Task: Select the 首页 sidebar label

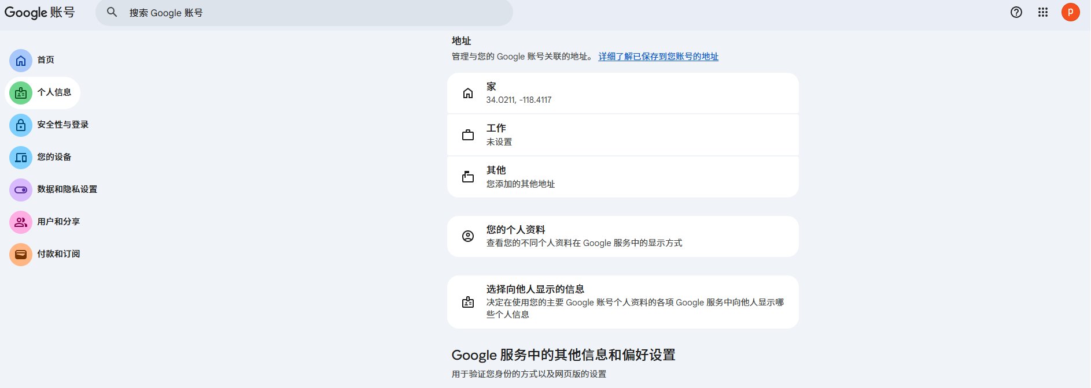Action: (46, 60)
